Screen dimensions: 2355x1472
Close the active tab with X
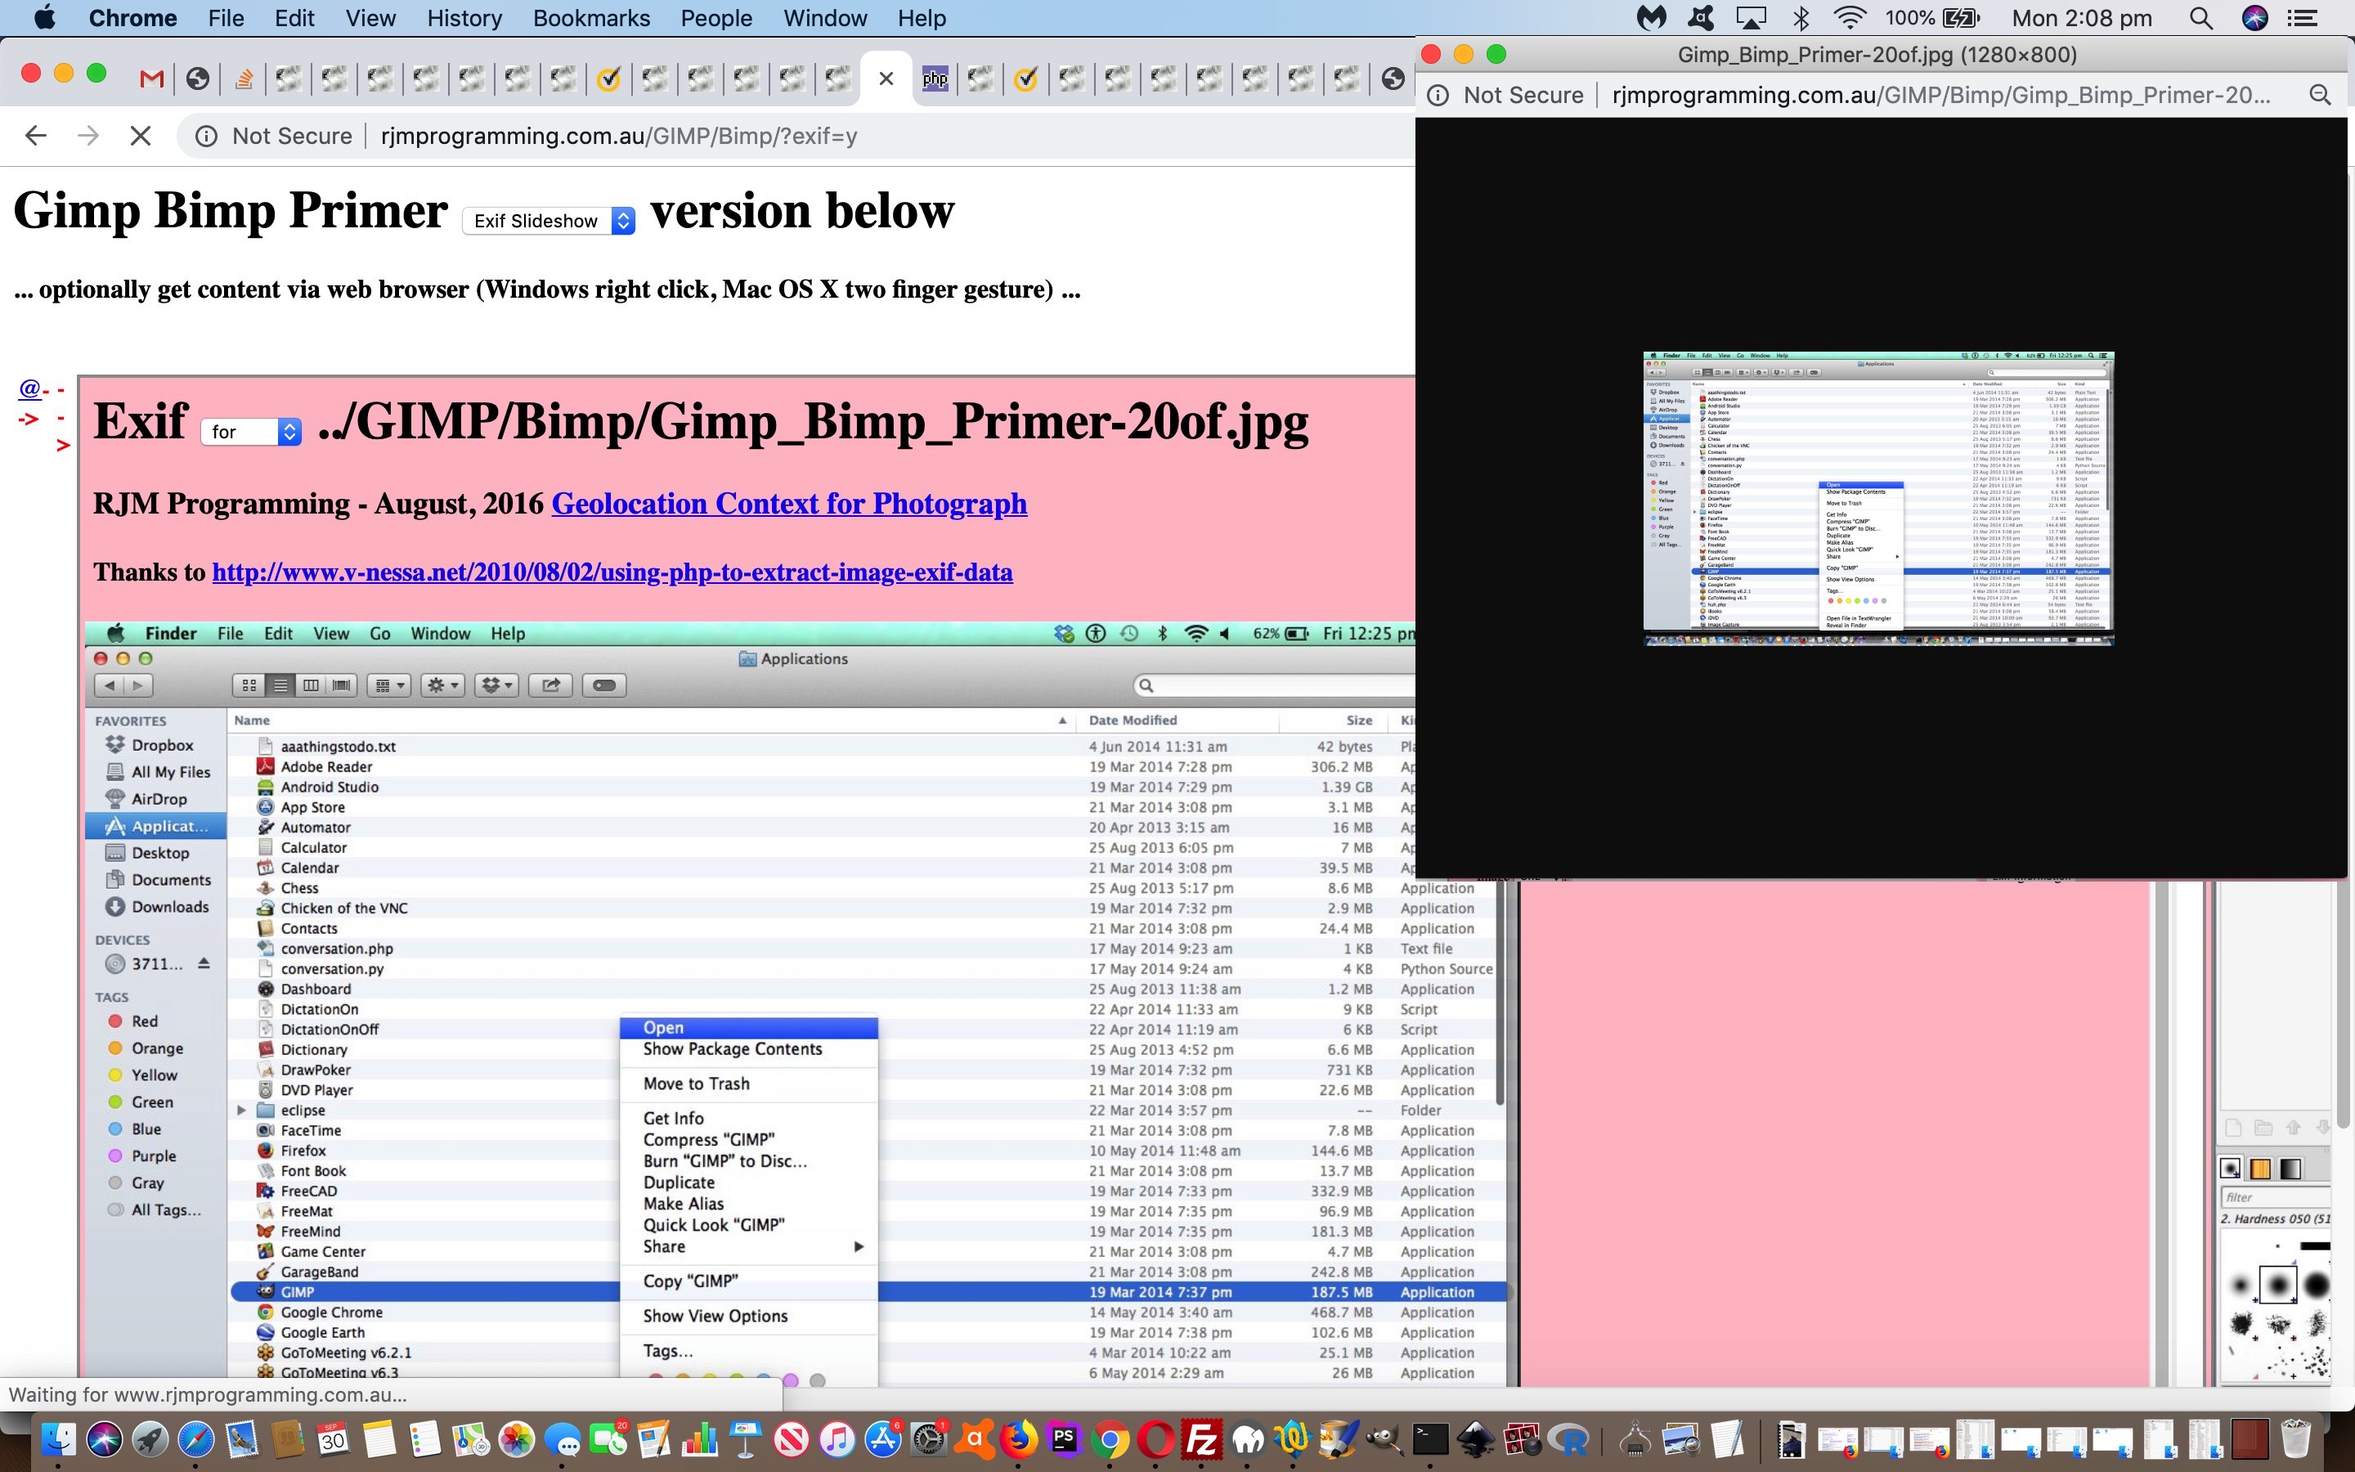click(x=886, y=79)
